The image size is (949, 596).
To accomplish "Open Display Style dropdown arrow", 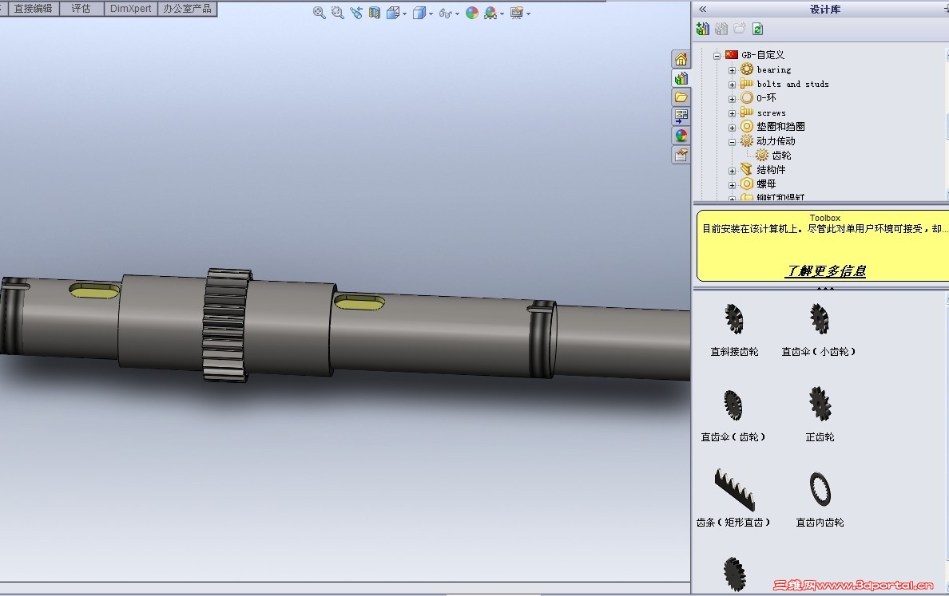I will tap(431, 14).
